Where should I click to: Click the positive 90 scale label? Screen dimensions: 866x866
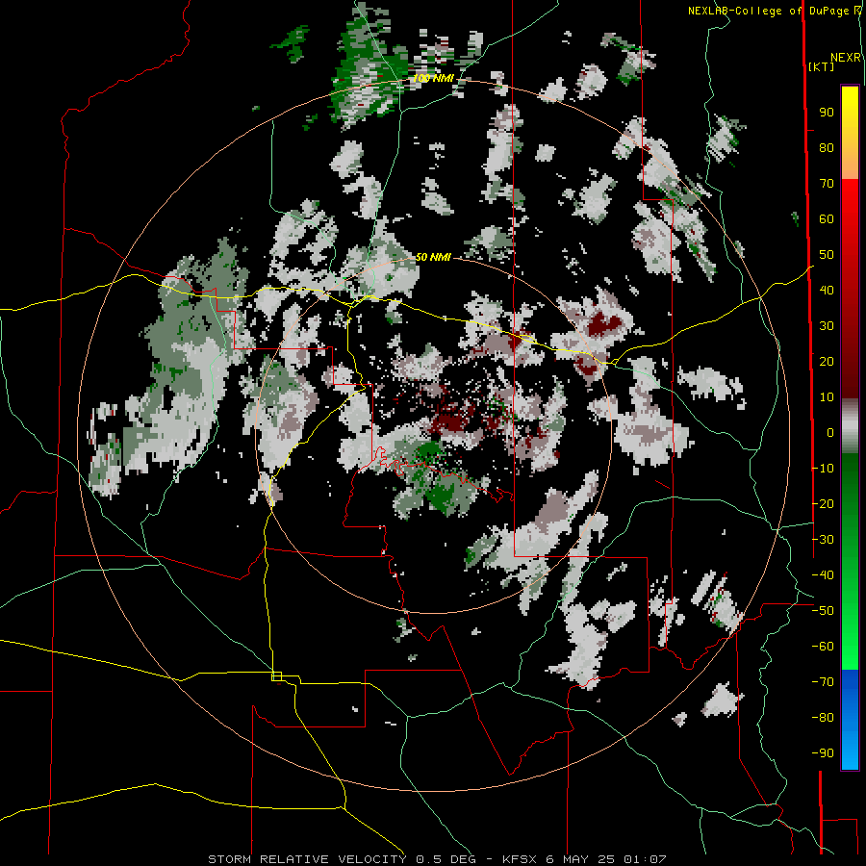point(827,113)
